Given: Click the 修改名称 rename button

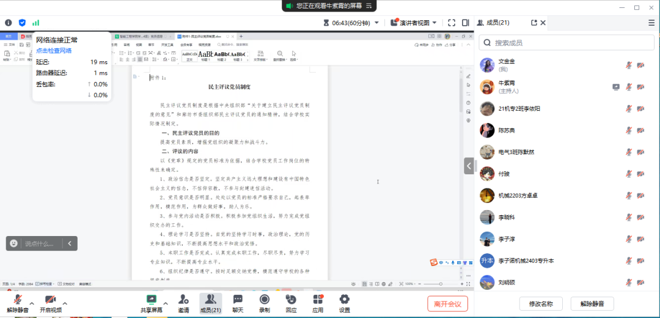Looking at the screenshot, I should pos(541,304).
